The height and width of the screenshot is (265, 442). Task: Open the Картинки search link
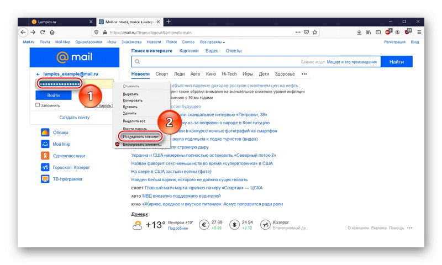coord(189,51)
